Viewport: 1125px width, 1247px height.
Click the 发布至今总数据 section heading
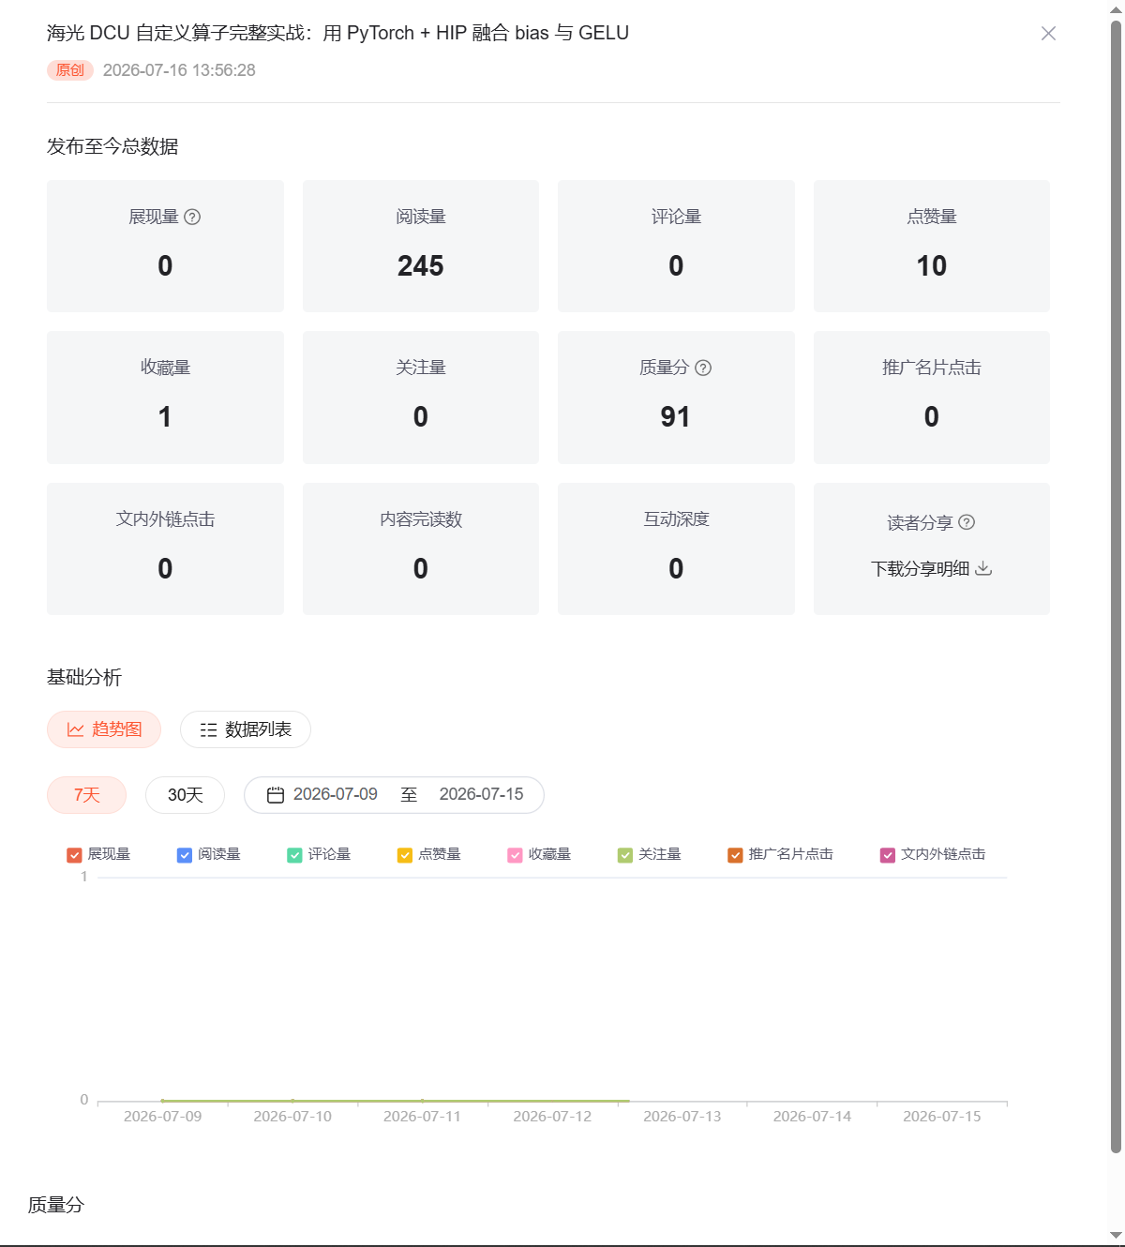pyautogui.click(x=112, y=146)
